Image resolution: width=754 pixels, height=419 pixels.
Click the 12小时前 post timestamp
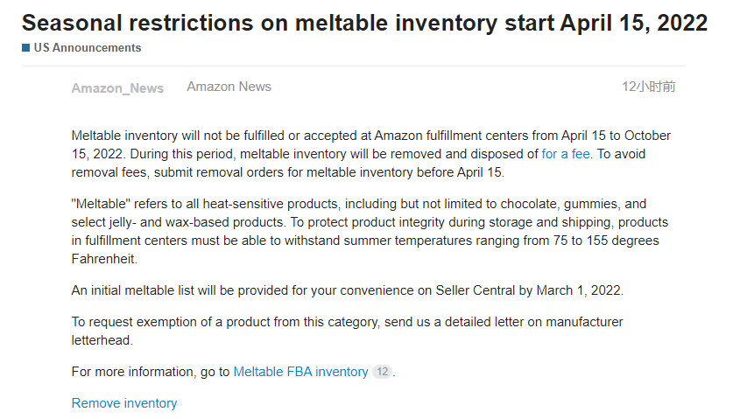tap(649, 87)
